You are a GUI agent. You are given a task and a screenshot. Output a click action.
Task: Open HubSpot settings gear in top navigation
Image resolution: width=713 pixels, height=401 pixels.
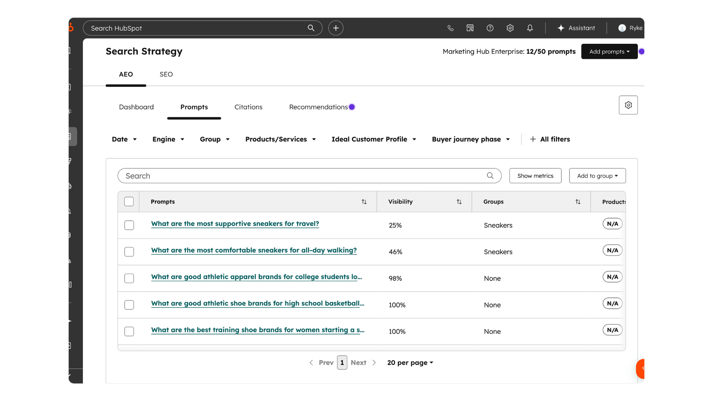coord(510,28)
